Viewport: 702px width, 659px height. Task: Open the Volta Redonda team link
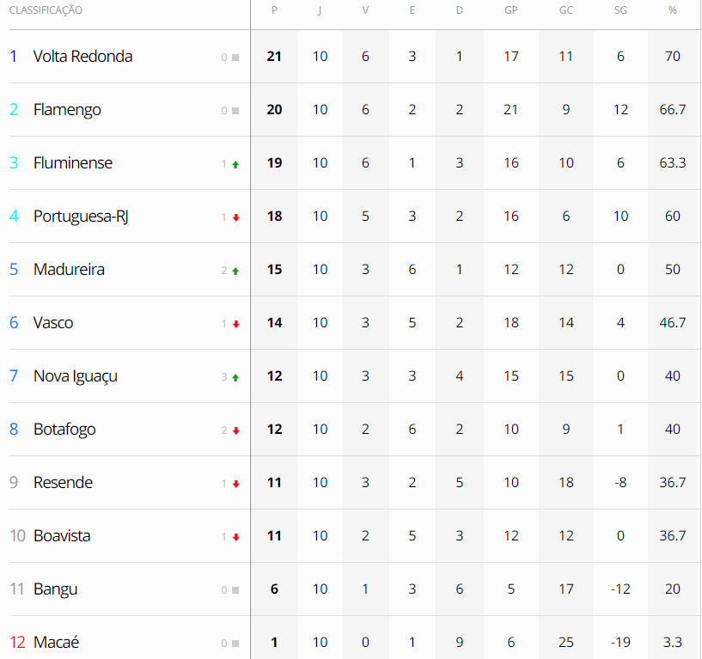(x=82, y=57)
